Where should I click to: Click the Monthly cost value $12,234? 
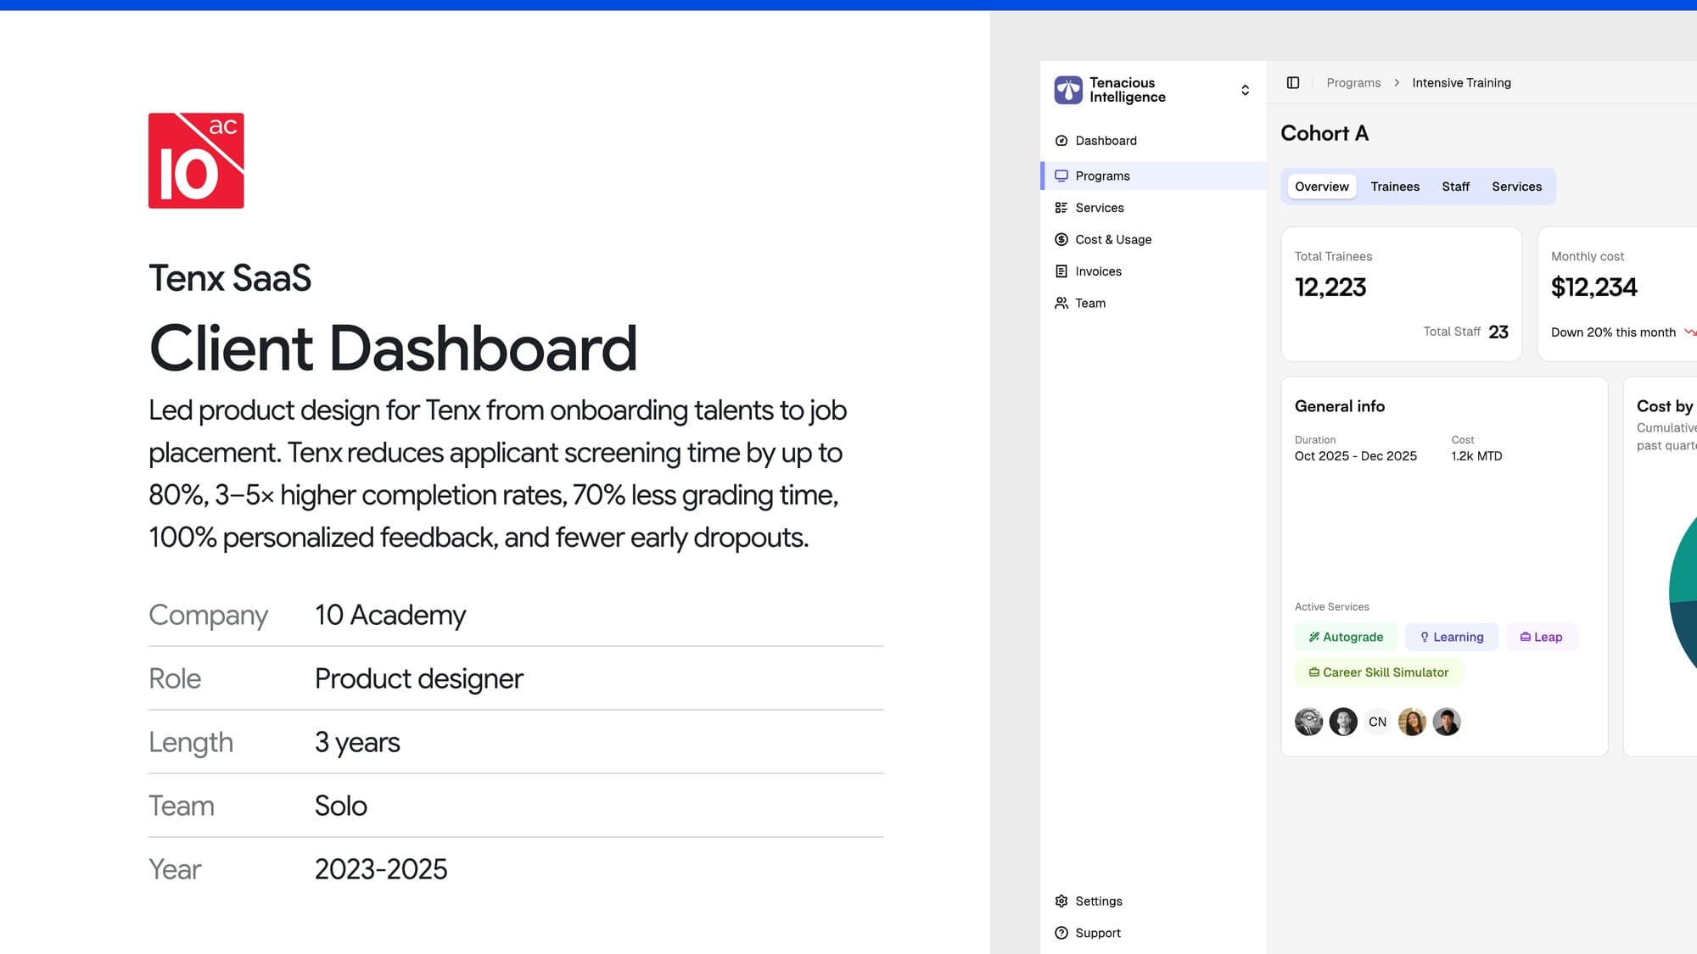(1593, 287)
